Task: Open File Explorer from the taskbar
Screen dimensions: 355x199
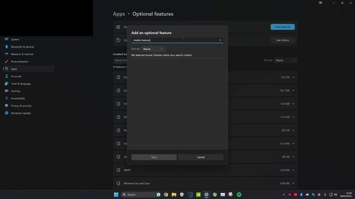Action: tap(174, 195)
